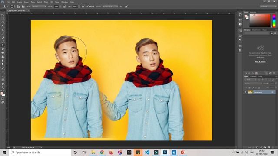Viewport: 278px width, 156px height.
Task: Open the File menu
Action: point(8,2)
